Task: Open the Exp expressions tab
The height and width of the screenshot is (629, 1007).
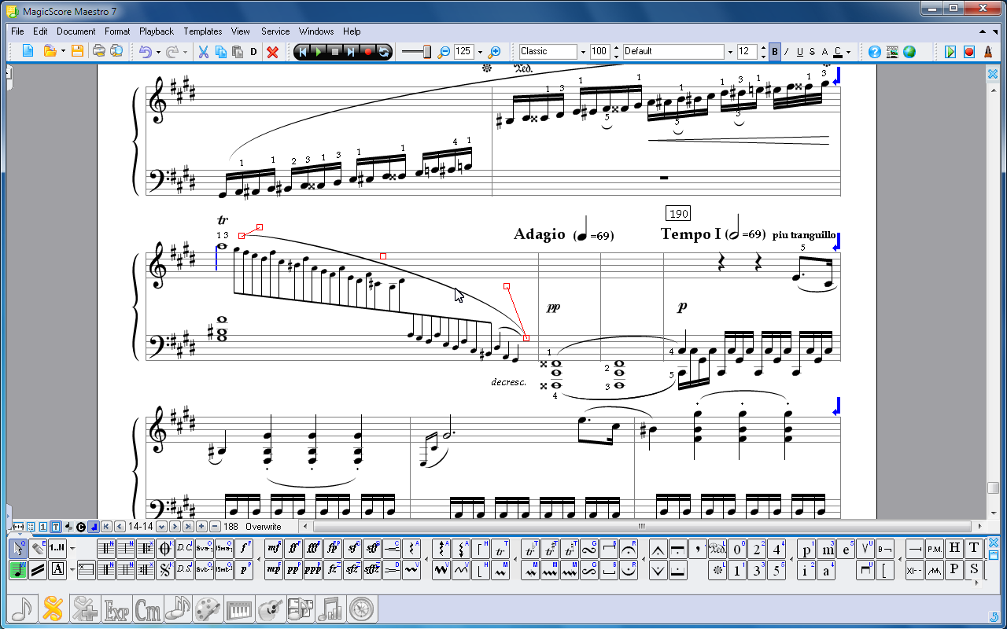Action: 116,609
